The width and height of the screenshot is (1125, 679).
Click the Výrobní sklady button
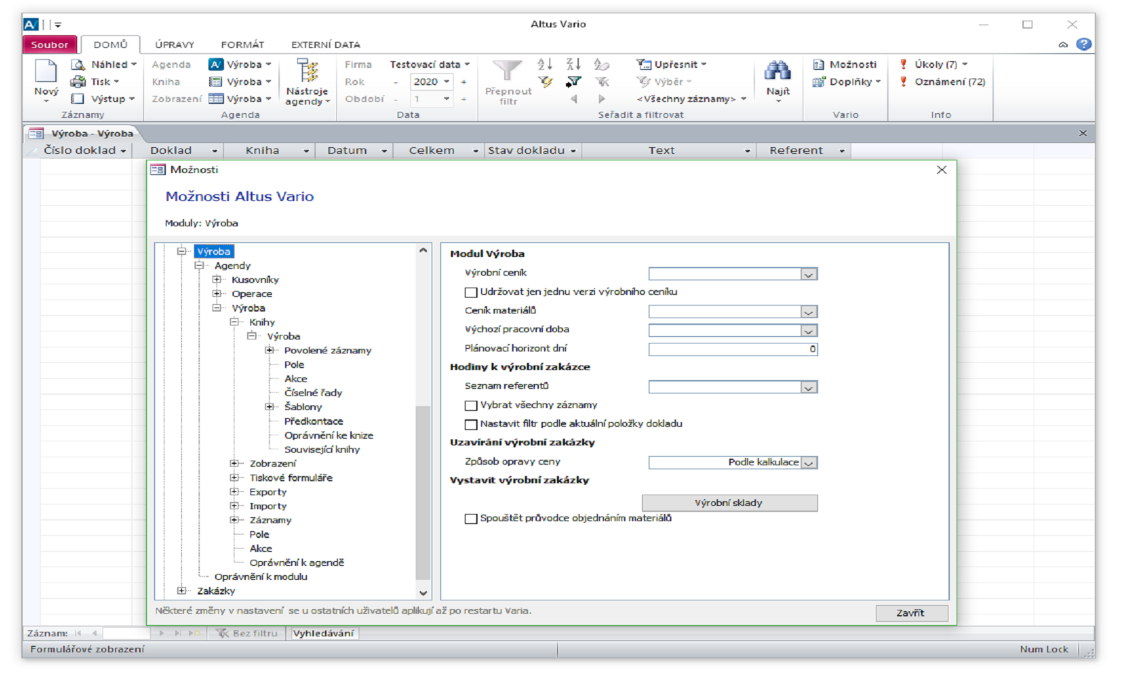[729, 503]
